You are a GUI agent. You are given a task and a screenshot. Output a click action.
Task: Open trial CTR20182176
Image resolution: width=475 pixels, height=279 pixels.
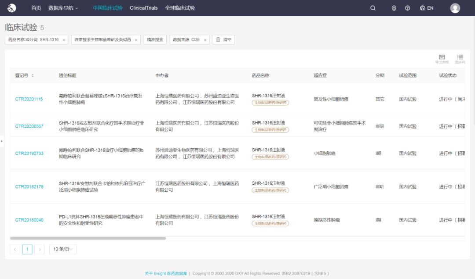[29, 187]
